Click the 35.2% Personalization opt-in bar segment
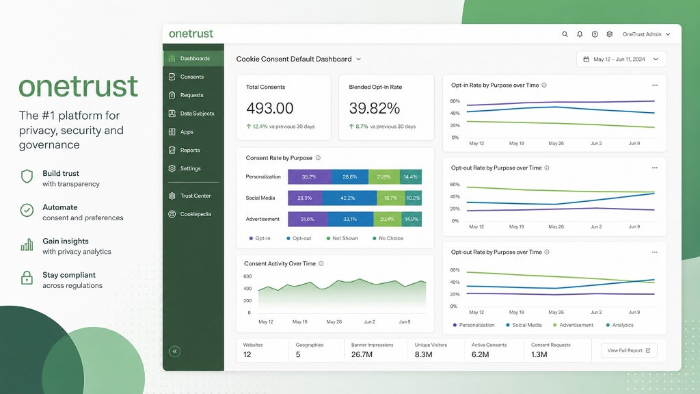 coord(310,177)
